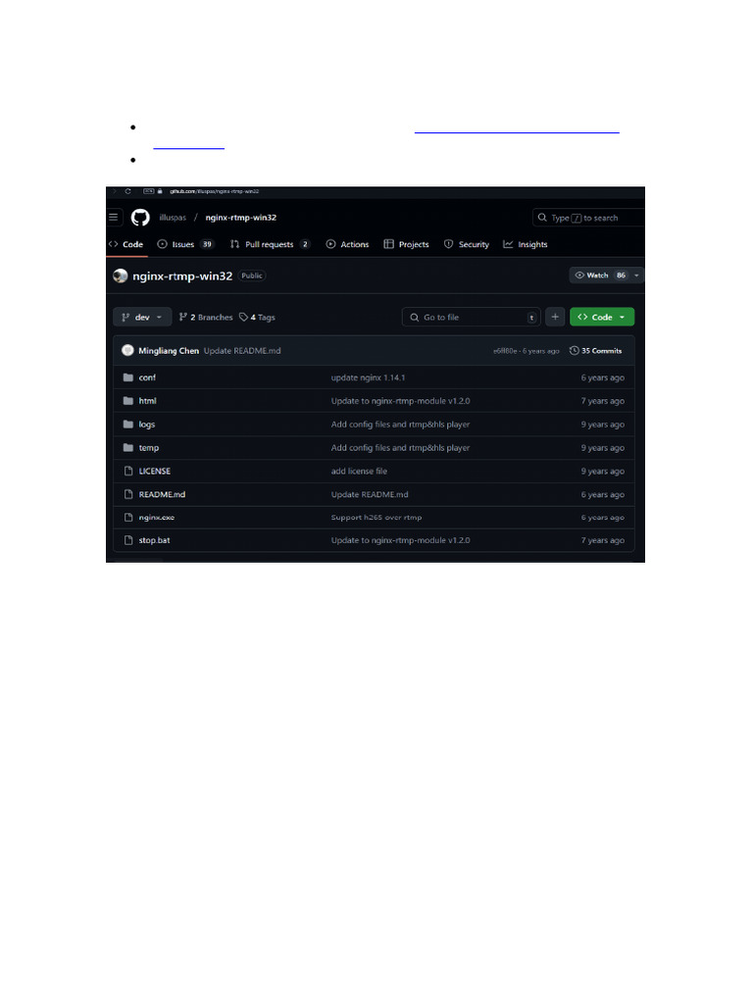753x1004 pixels.
Task: Click the nginx-rtmp-win32 repository title
Action: [x=182, y=276]
